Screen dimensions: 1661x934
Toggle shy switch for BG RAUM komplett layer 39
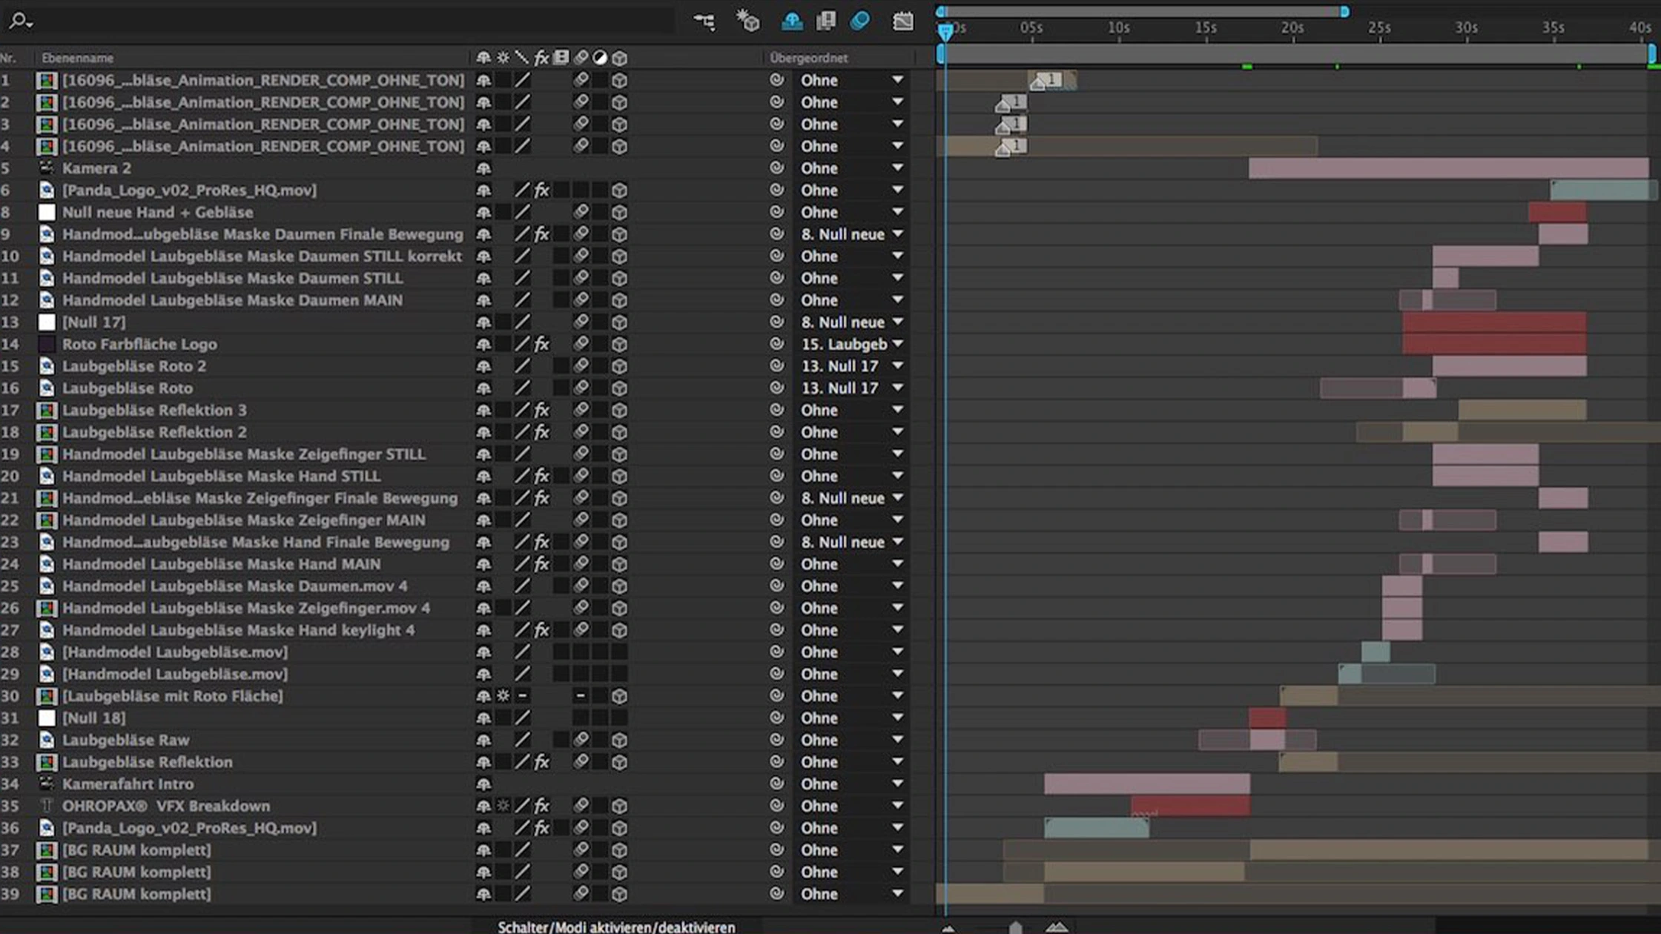click(483, 893)
